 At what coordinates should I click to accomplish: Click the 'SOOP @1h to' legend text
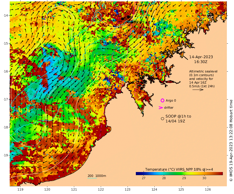coord(178,116)
